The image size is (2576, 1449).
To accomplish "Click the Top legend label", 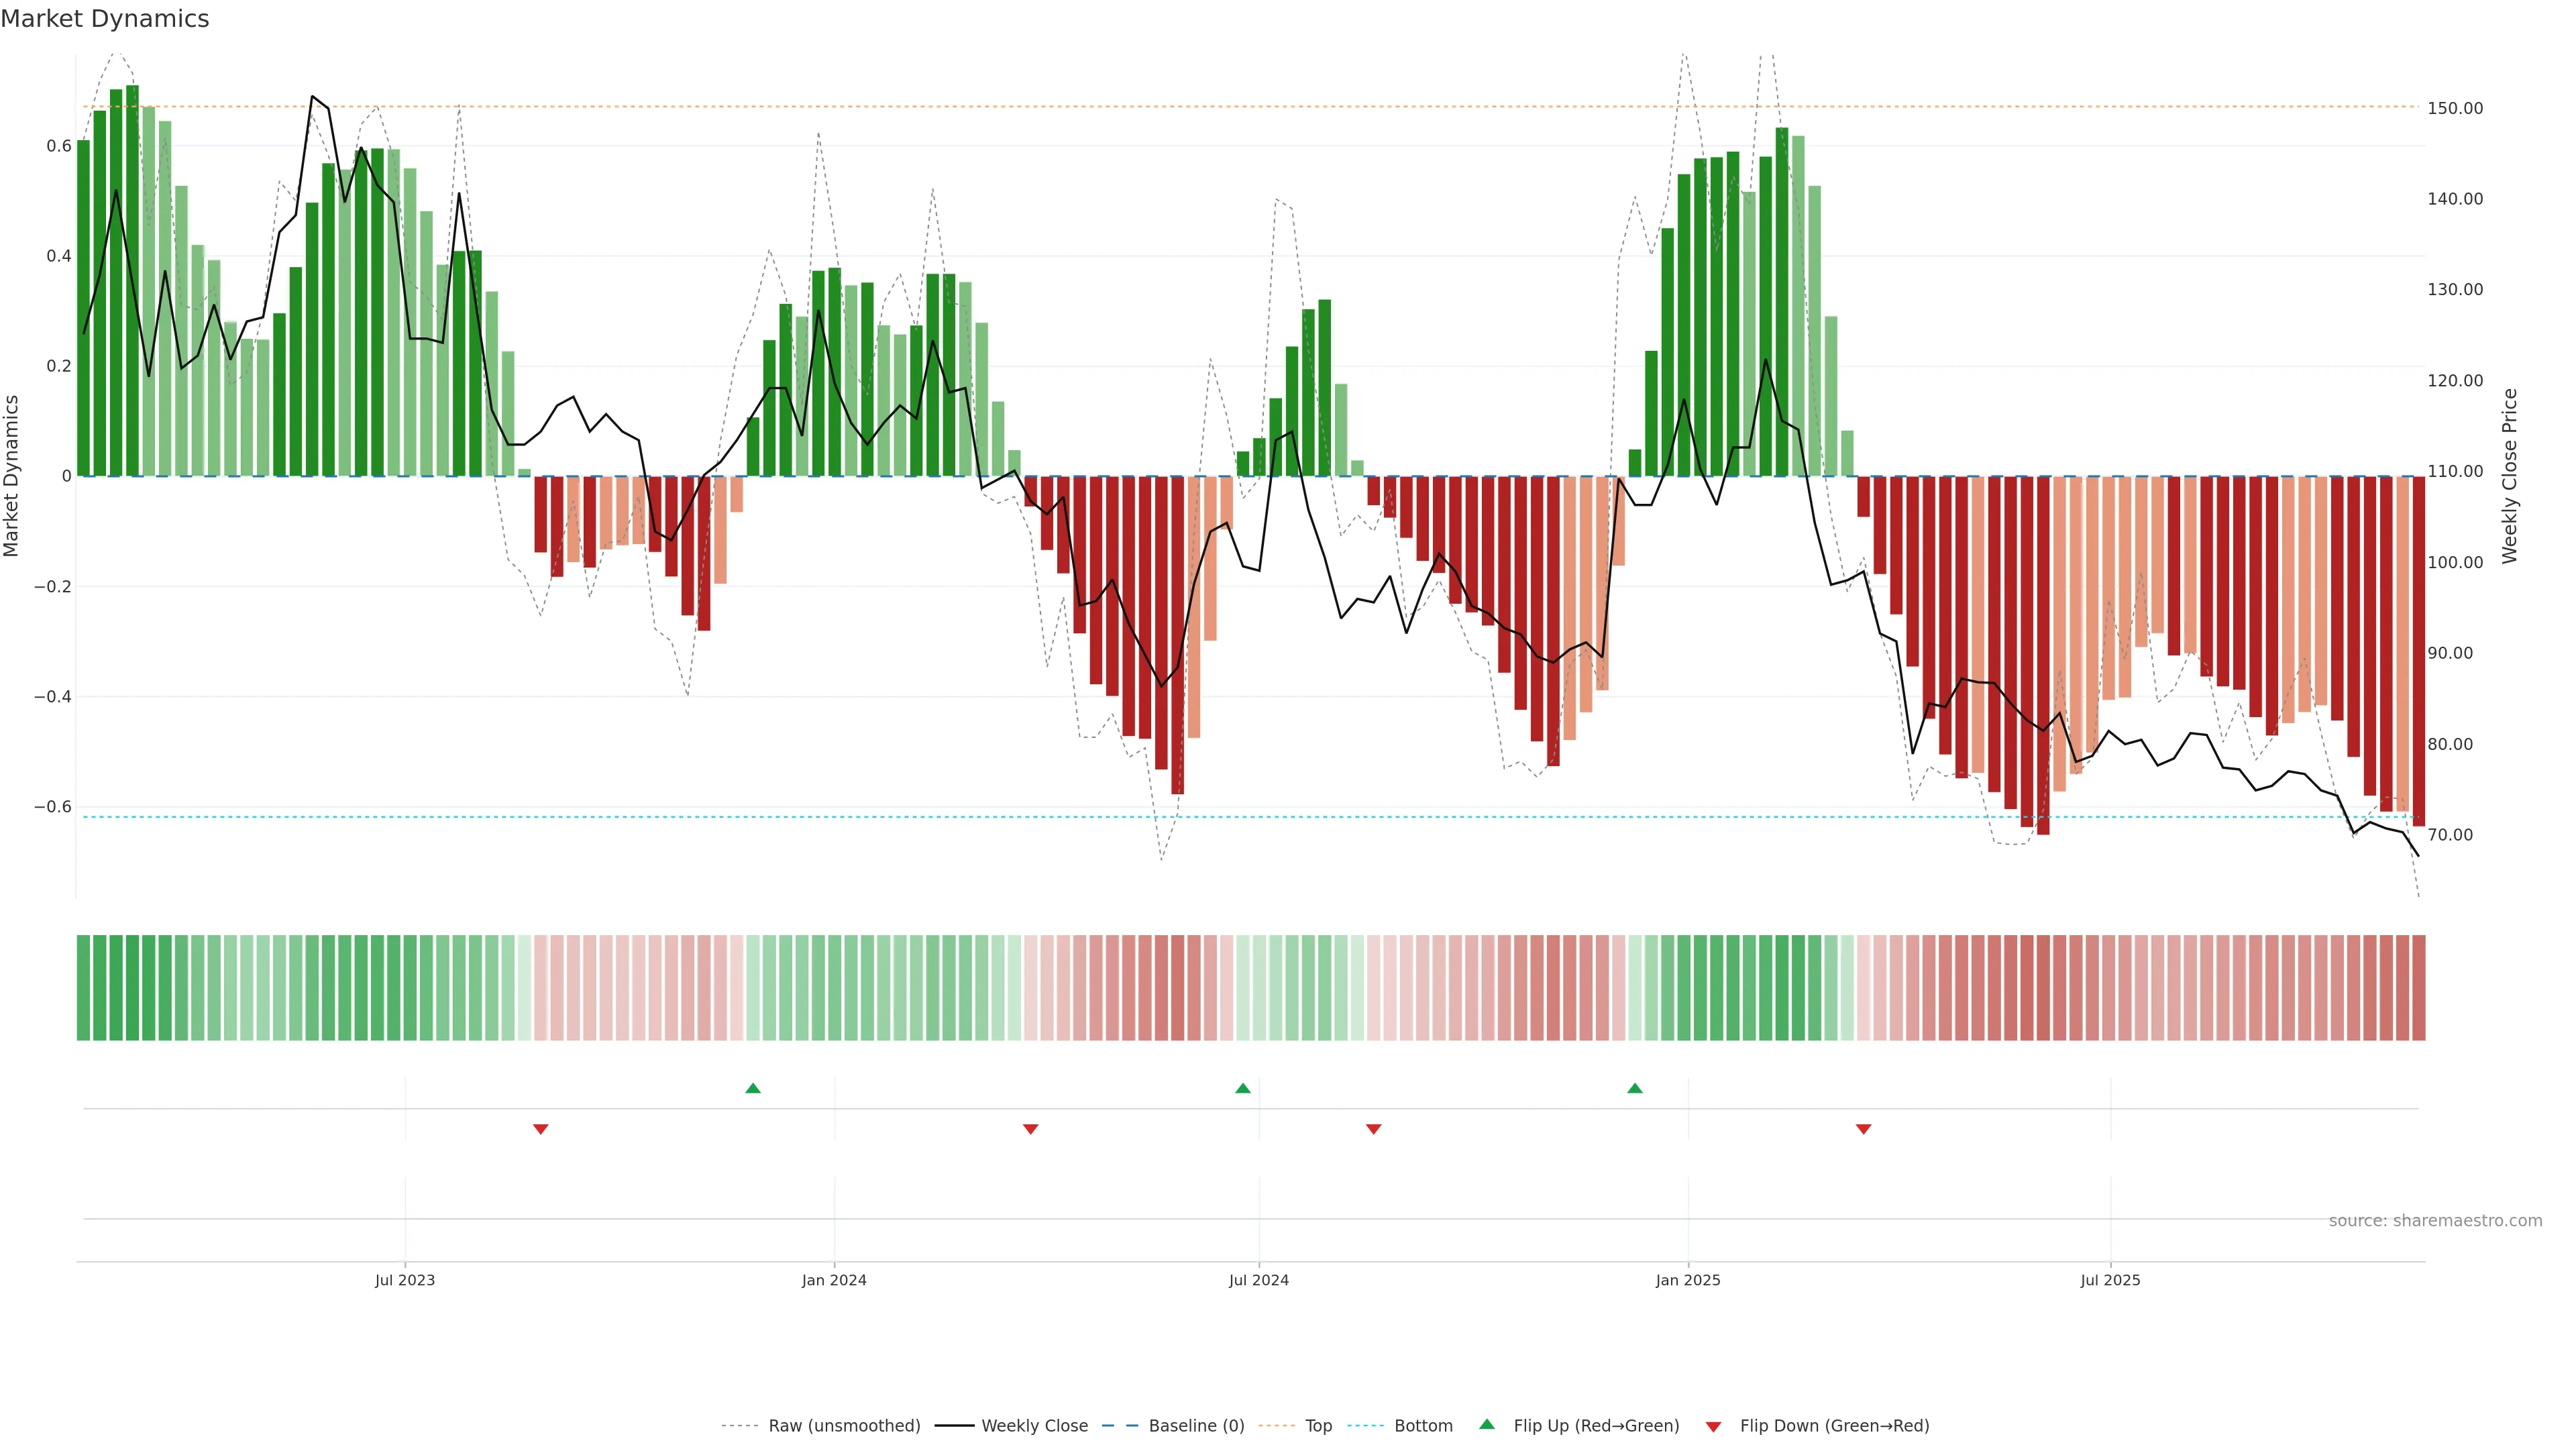I will coord(1318,1426).
